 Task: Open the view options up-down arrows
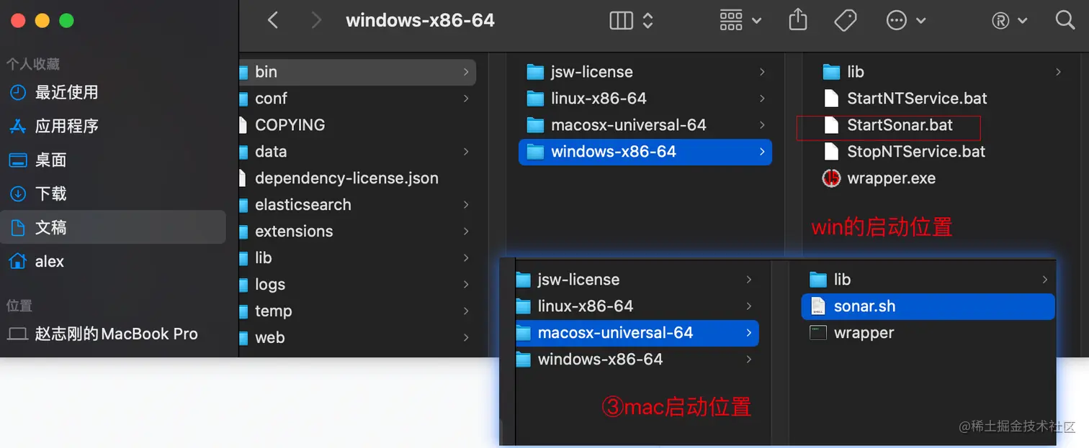647,20
